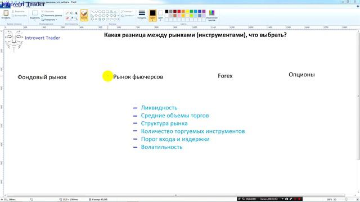Image resolution: width=360 pixels, height=202 pixels.
Task: Click the vertical canvas scrollbar
Action: 358,96
